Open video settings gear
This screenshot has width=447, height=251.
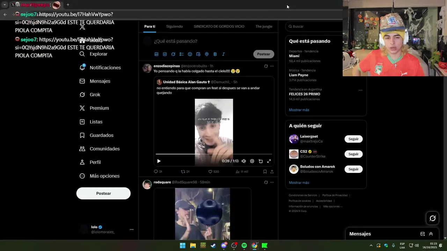[252, 161]
